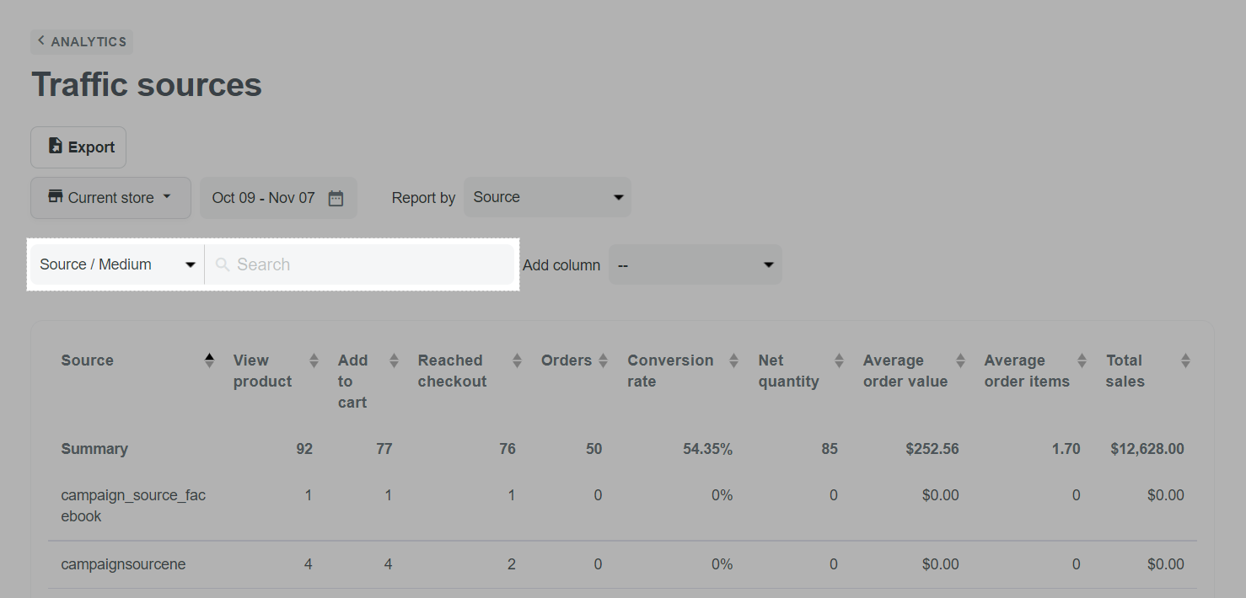The width and height of the screenshot is (1246, 598).
Task: Click the Summary net quantity value 85
Action: tap(830, 449)
